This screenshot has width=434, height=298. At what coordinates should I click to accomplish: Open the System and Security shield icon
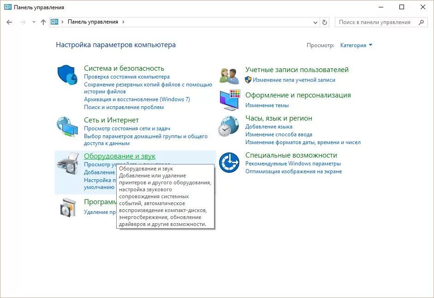tap(67, 75)
